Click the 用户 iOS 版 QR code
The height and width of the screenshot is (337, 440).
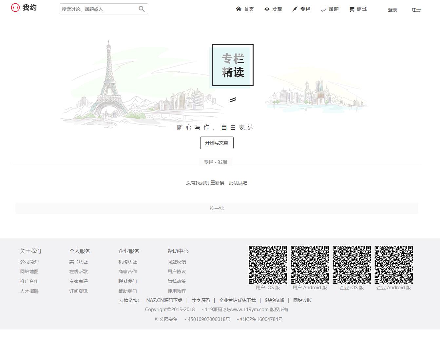[x=268, y=265]
